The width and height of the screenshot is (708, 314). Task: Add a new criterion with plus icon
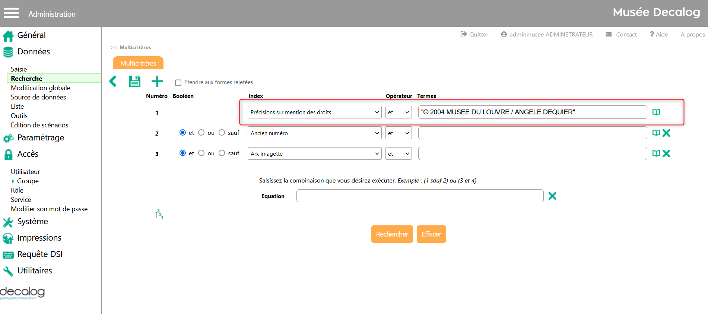pos(157,81)
